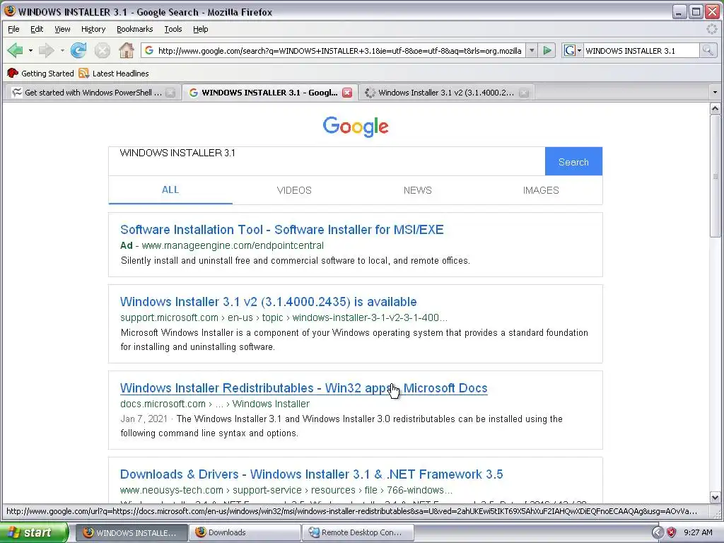Open the View menu
Viewport: 724px width, 543px height.
pos(62,29)
